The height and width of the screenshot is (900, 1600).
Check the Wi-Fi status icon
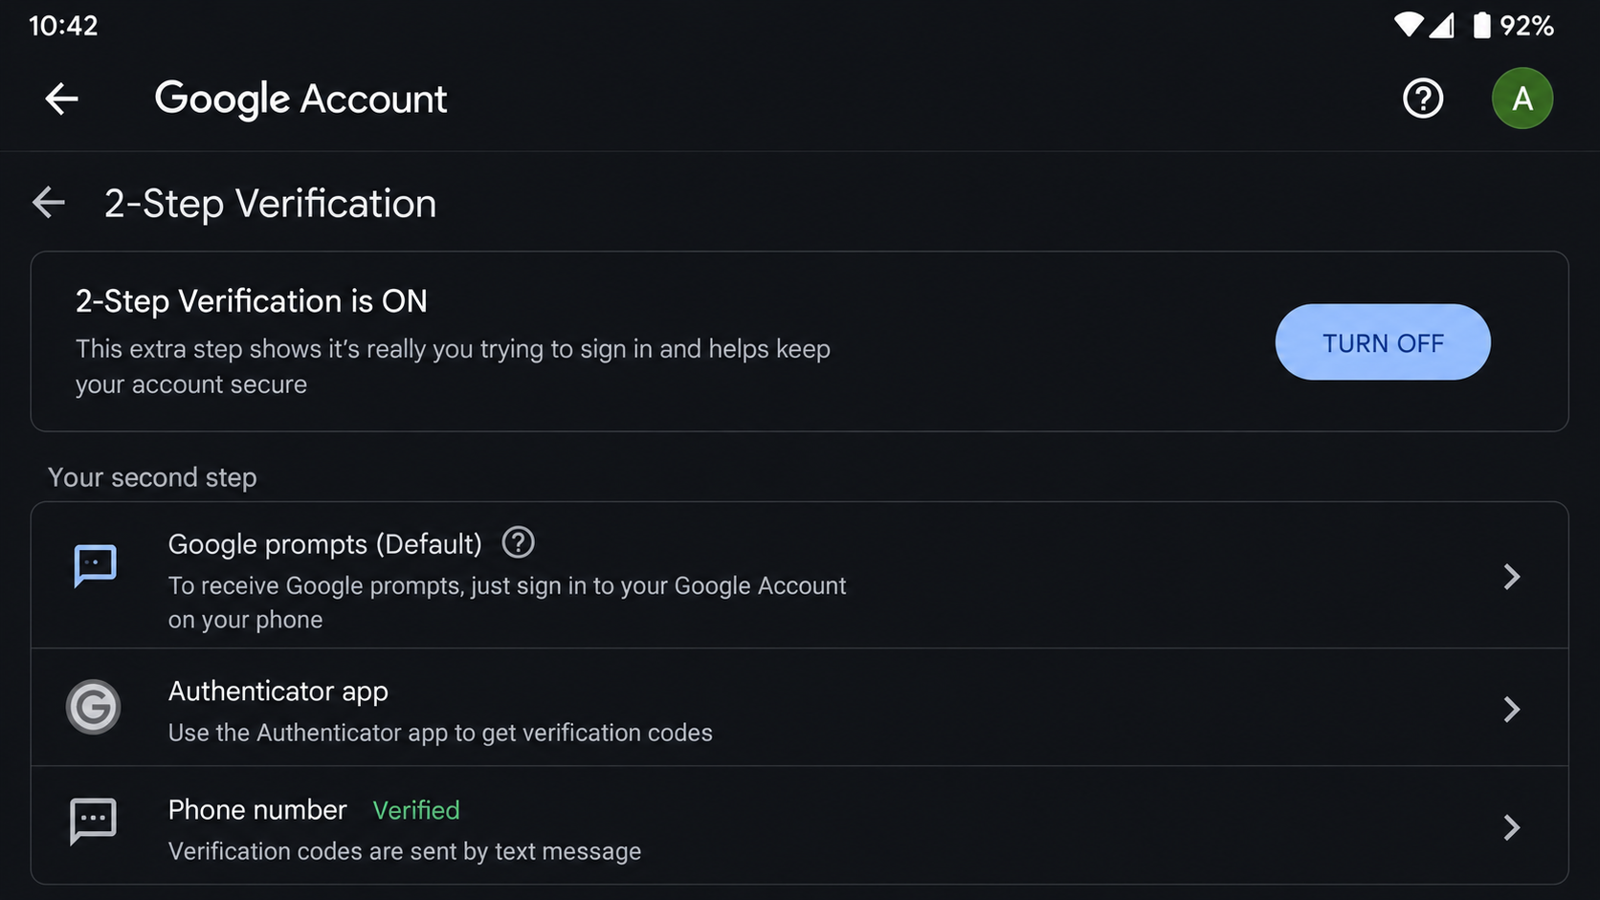click(x=1408, y=25)
